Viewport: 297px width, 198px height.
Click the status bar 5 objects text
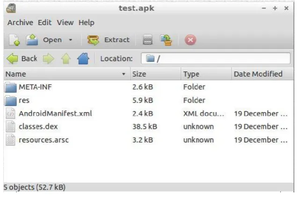point(35,187)
